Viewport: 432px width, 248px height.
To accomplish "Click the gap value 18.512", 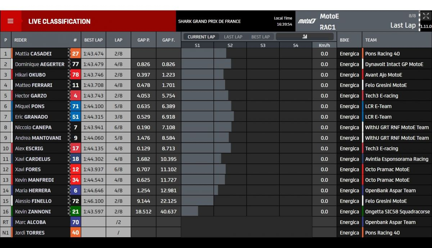I will (x=143, y=212).
